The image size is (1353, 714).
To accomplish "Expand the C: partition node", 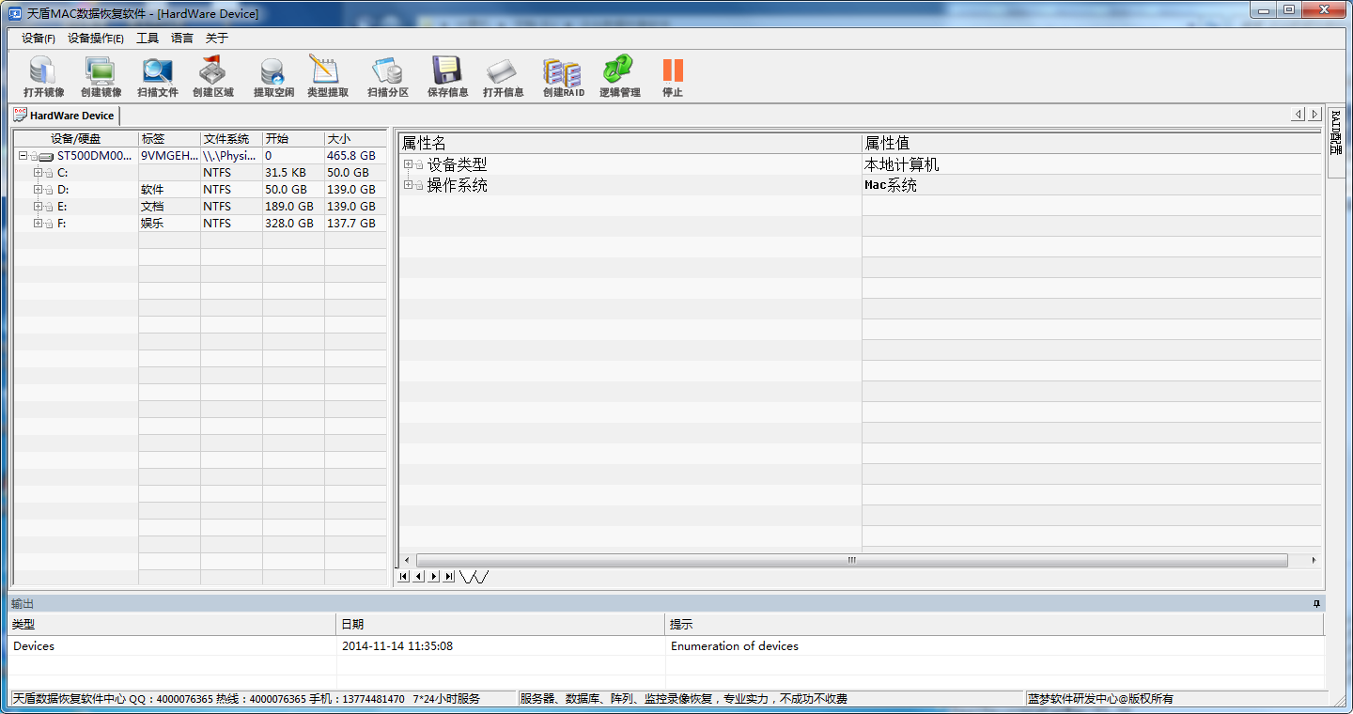I will click(38, 173).
